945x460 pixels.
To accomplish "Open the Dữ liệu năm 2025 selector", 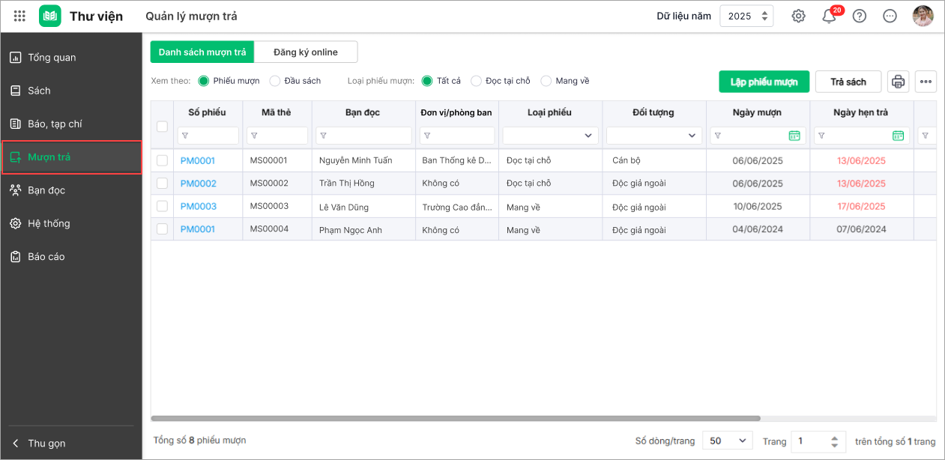I will point(746,16).
